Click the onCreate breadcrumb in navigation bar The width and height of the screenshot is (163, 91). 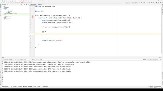coord(30,3)
